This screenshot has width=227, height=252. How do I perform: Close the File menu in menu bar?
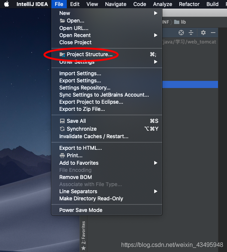click(59, 4)
